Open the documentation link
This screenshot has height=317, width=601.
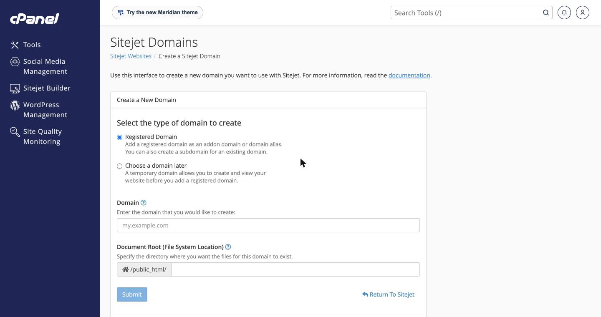pyautogui.click(x=409, y=75)
